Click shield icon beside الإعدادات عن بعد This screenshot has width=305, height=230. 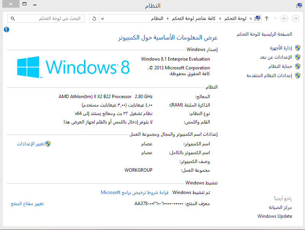click(298, 57)
